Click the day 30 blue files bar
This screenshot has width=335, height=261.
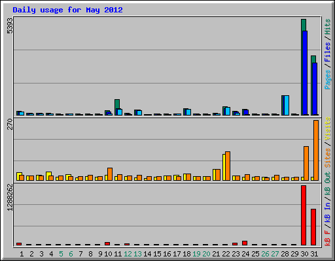(305, 73)
